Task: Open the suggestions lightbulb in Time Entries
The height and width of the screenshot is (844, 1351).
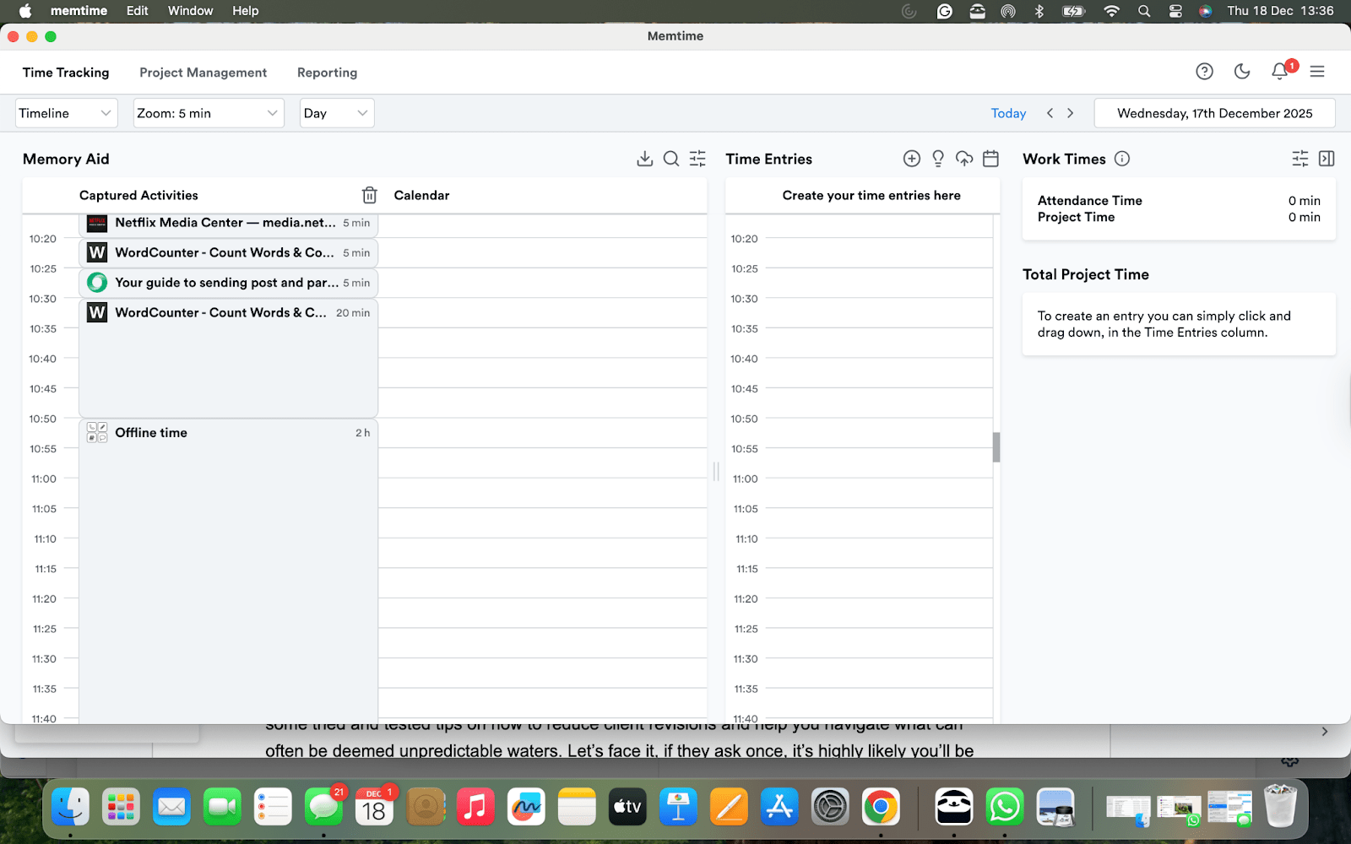Action: click(x=937, y=159)
